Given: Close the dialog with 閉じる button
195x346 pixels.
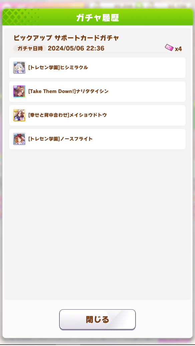Looking at the screenshot, I should [x=97, y=320].
